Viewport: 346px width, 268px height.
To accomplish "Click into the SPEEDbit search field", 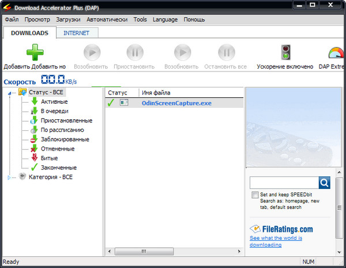I will pyautogui.click(x=284, y=183).
